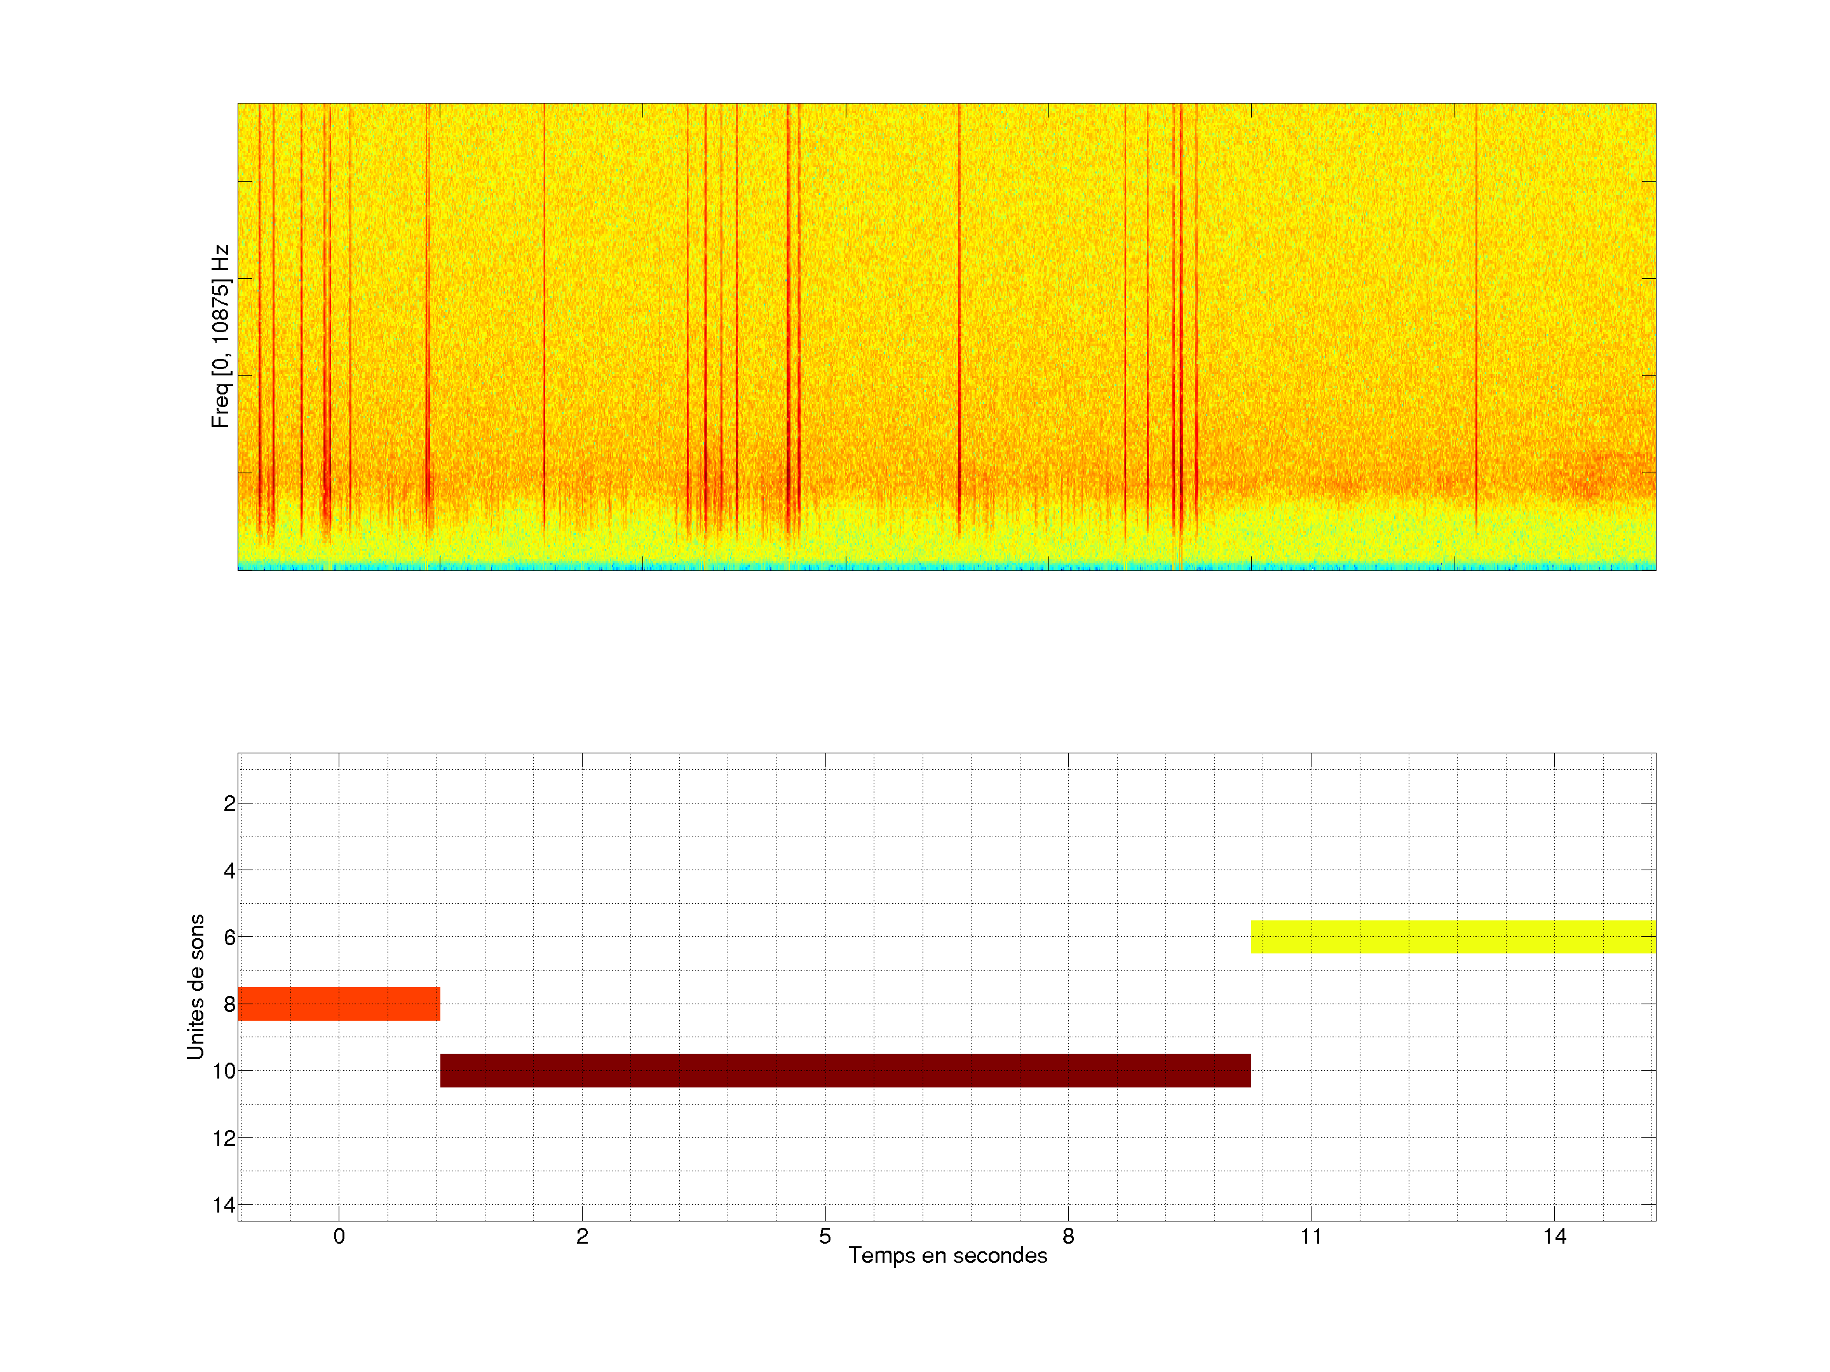
Task: Click x-axis tick label 5
Action: [x=825, y=1236]
